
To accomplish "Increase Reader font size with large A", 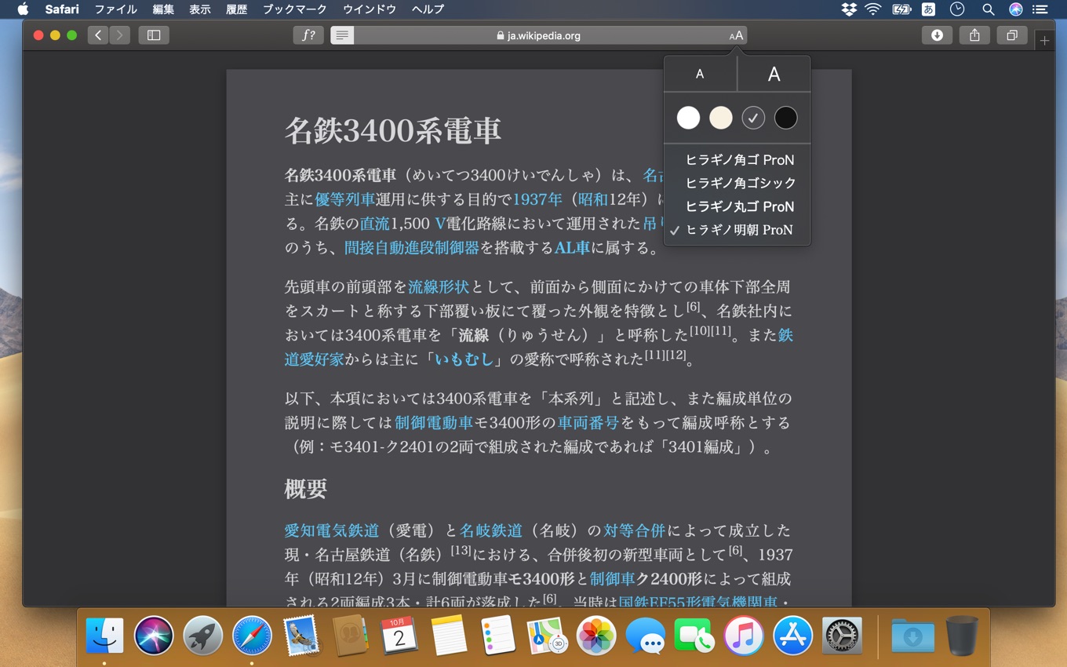I will [774, 74].
